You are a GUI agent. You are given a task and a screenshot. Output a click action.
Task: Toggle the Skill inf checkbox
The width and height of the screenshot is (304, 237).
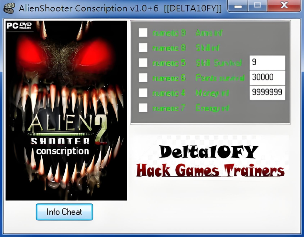(x=143, y=48)
